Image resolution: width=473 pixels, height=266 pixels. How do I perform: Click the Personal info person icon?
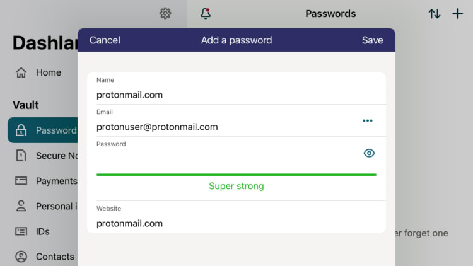pyautogui.click(x=21, y=206)
